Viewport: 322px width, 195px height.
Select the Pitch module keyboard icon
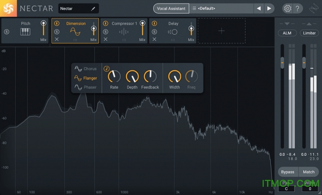point(26,32)
